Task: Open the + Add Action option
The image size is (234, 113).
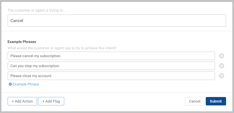Action: [22, 101]
